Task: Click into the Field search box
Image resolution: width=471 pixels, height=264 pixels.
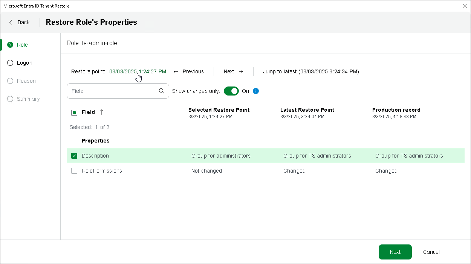Action: [x=113, y=91]
